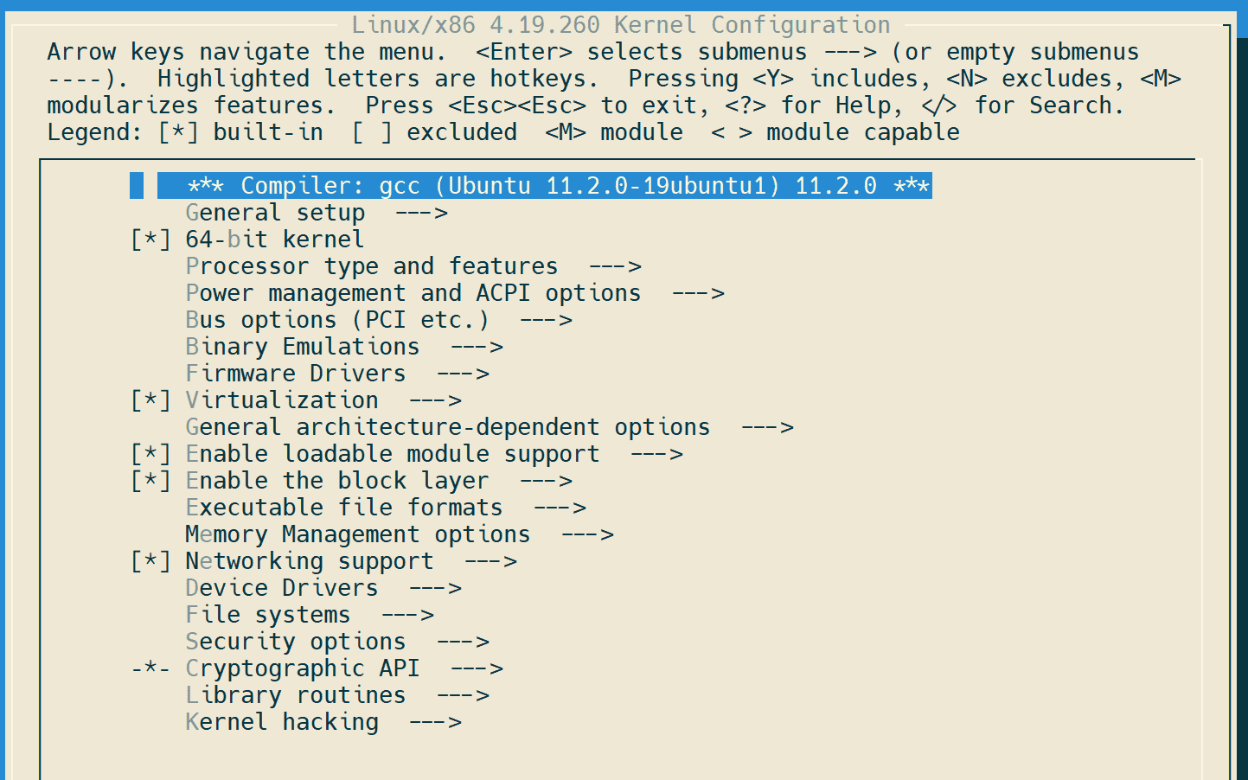Image resolution: width=1248 pixels, height=780 pixels.
Task: Toggle the 64-bit kernel checkbox
Action: click(x=150, y=240)
